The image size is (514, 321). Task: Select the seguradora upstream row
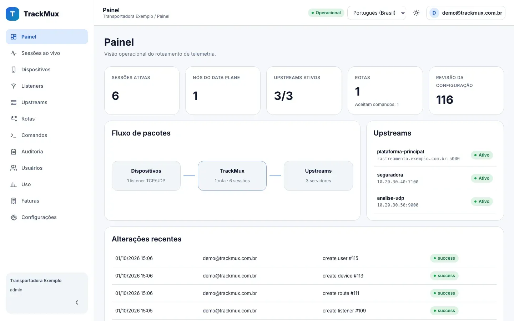[435, 178]
